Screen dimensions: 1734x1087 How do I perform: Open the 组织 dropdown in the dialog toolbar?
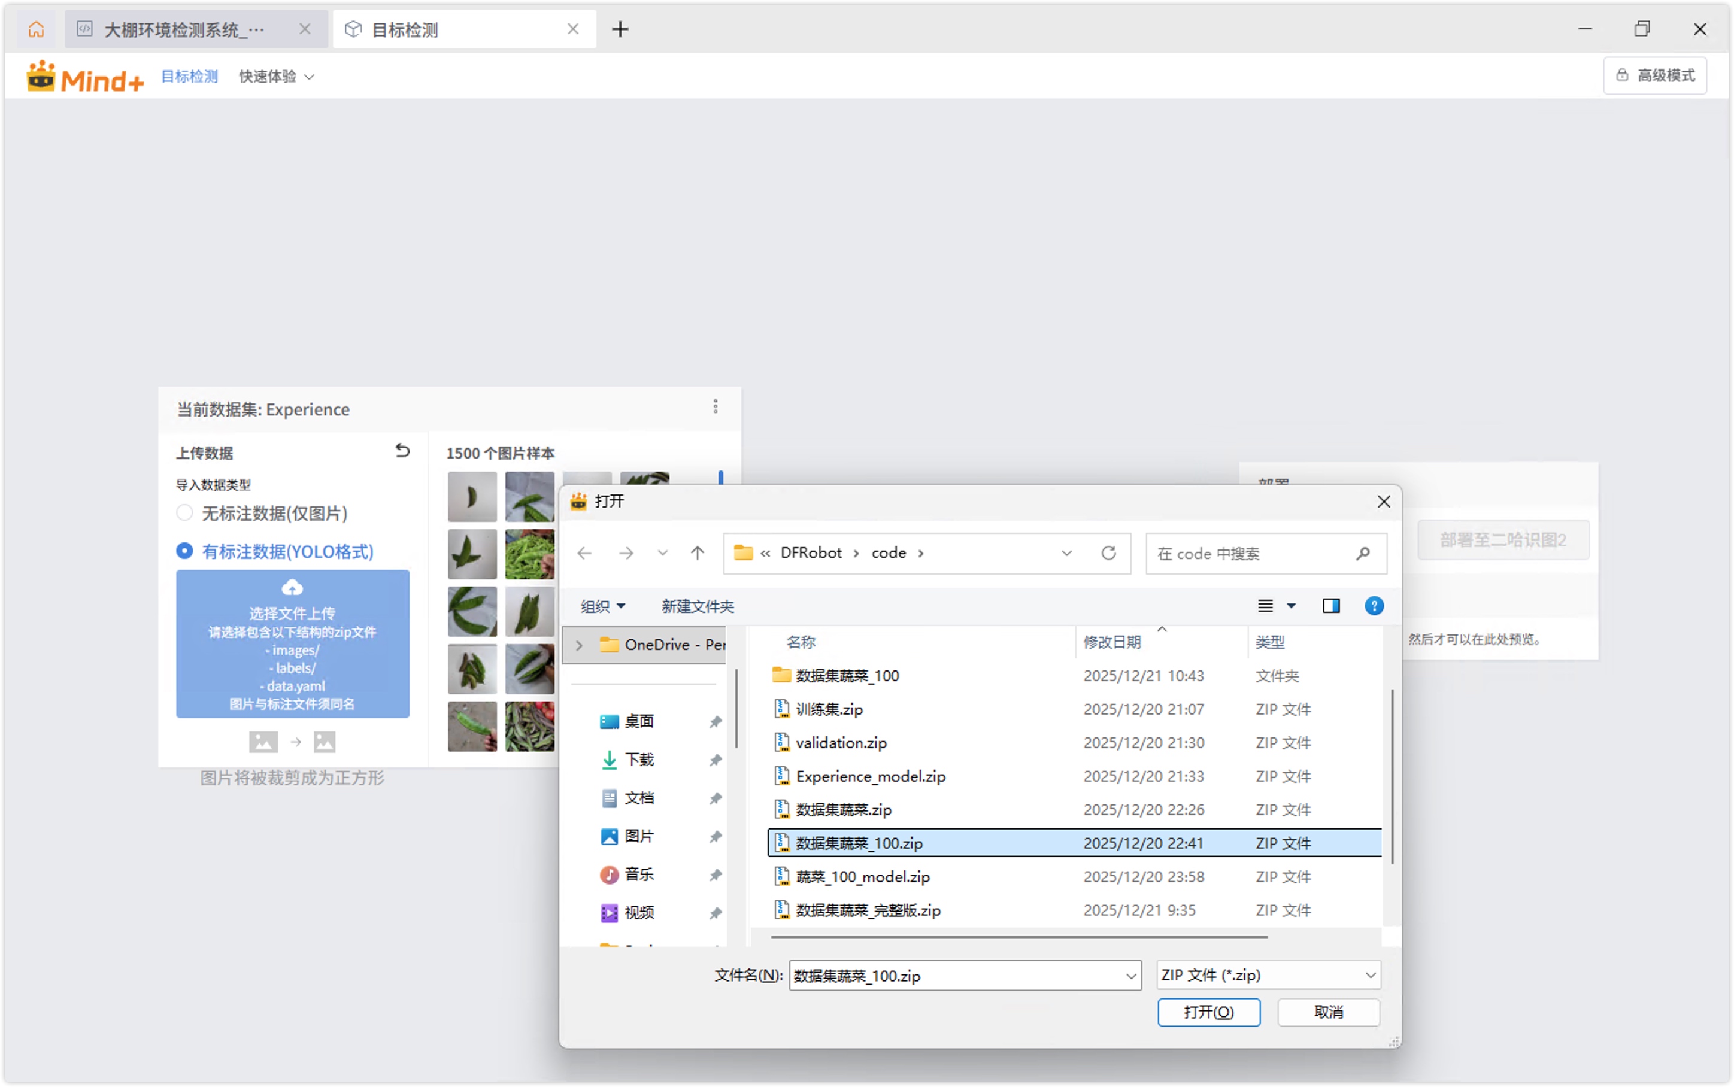(602, 606)
